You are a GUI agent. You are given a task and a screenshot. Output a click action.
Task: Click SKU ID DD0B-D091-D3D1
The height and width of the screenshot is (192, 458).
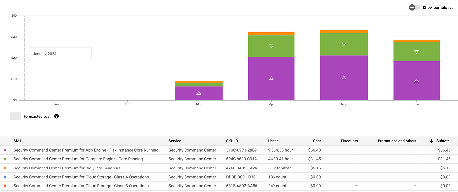(x=242, y=177)
